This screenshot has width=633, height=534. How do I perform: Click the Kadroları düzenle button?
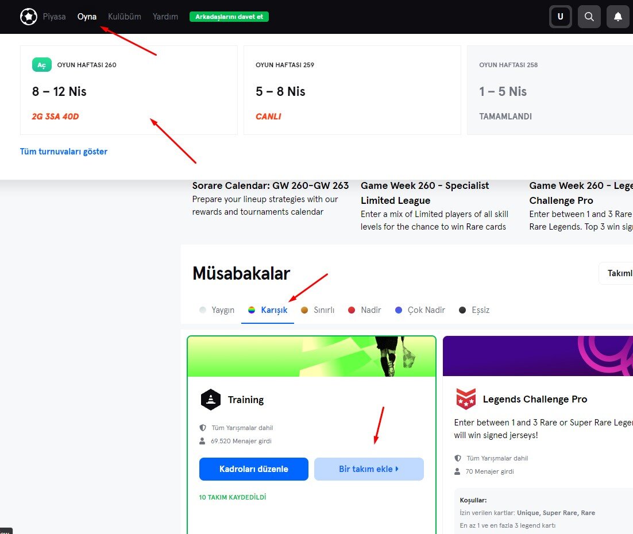(x=253, y=469)
